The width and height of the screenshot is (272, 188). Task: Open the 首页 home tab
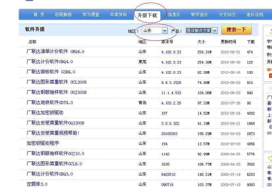(39, 14)
